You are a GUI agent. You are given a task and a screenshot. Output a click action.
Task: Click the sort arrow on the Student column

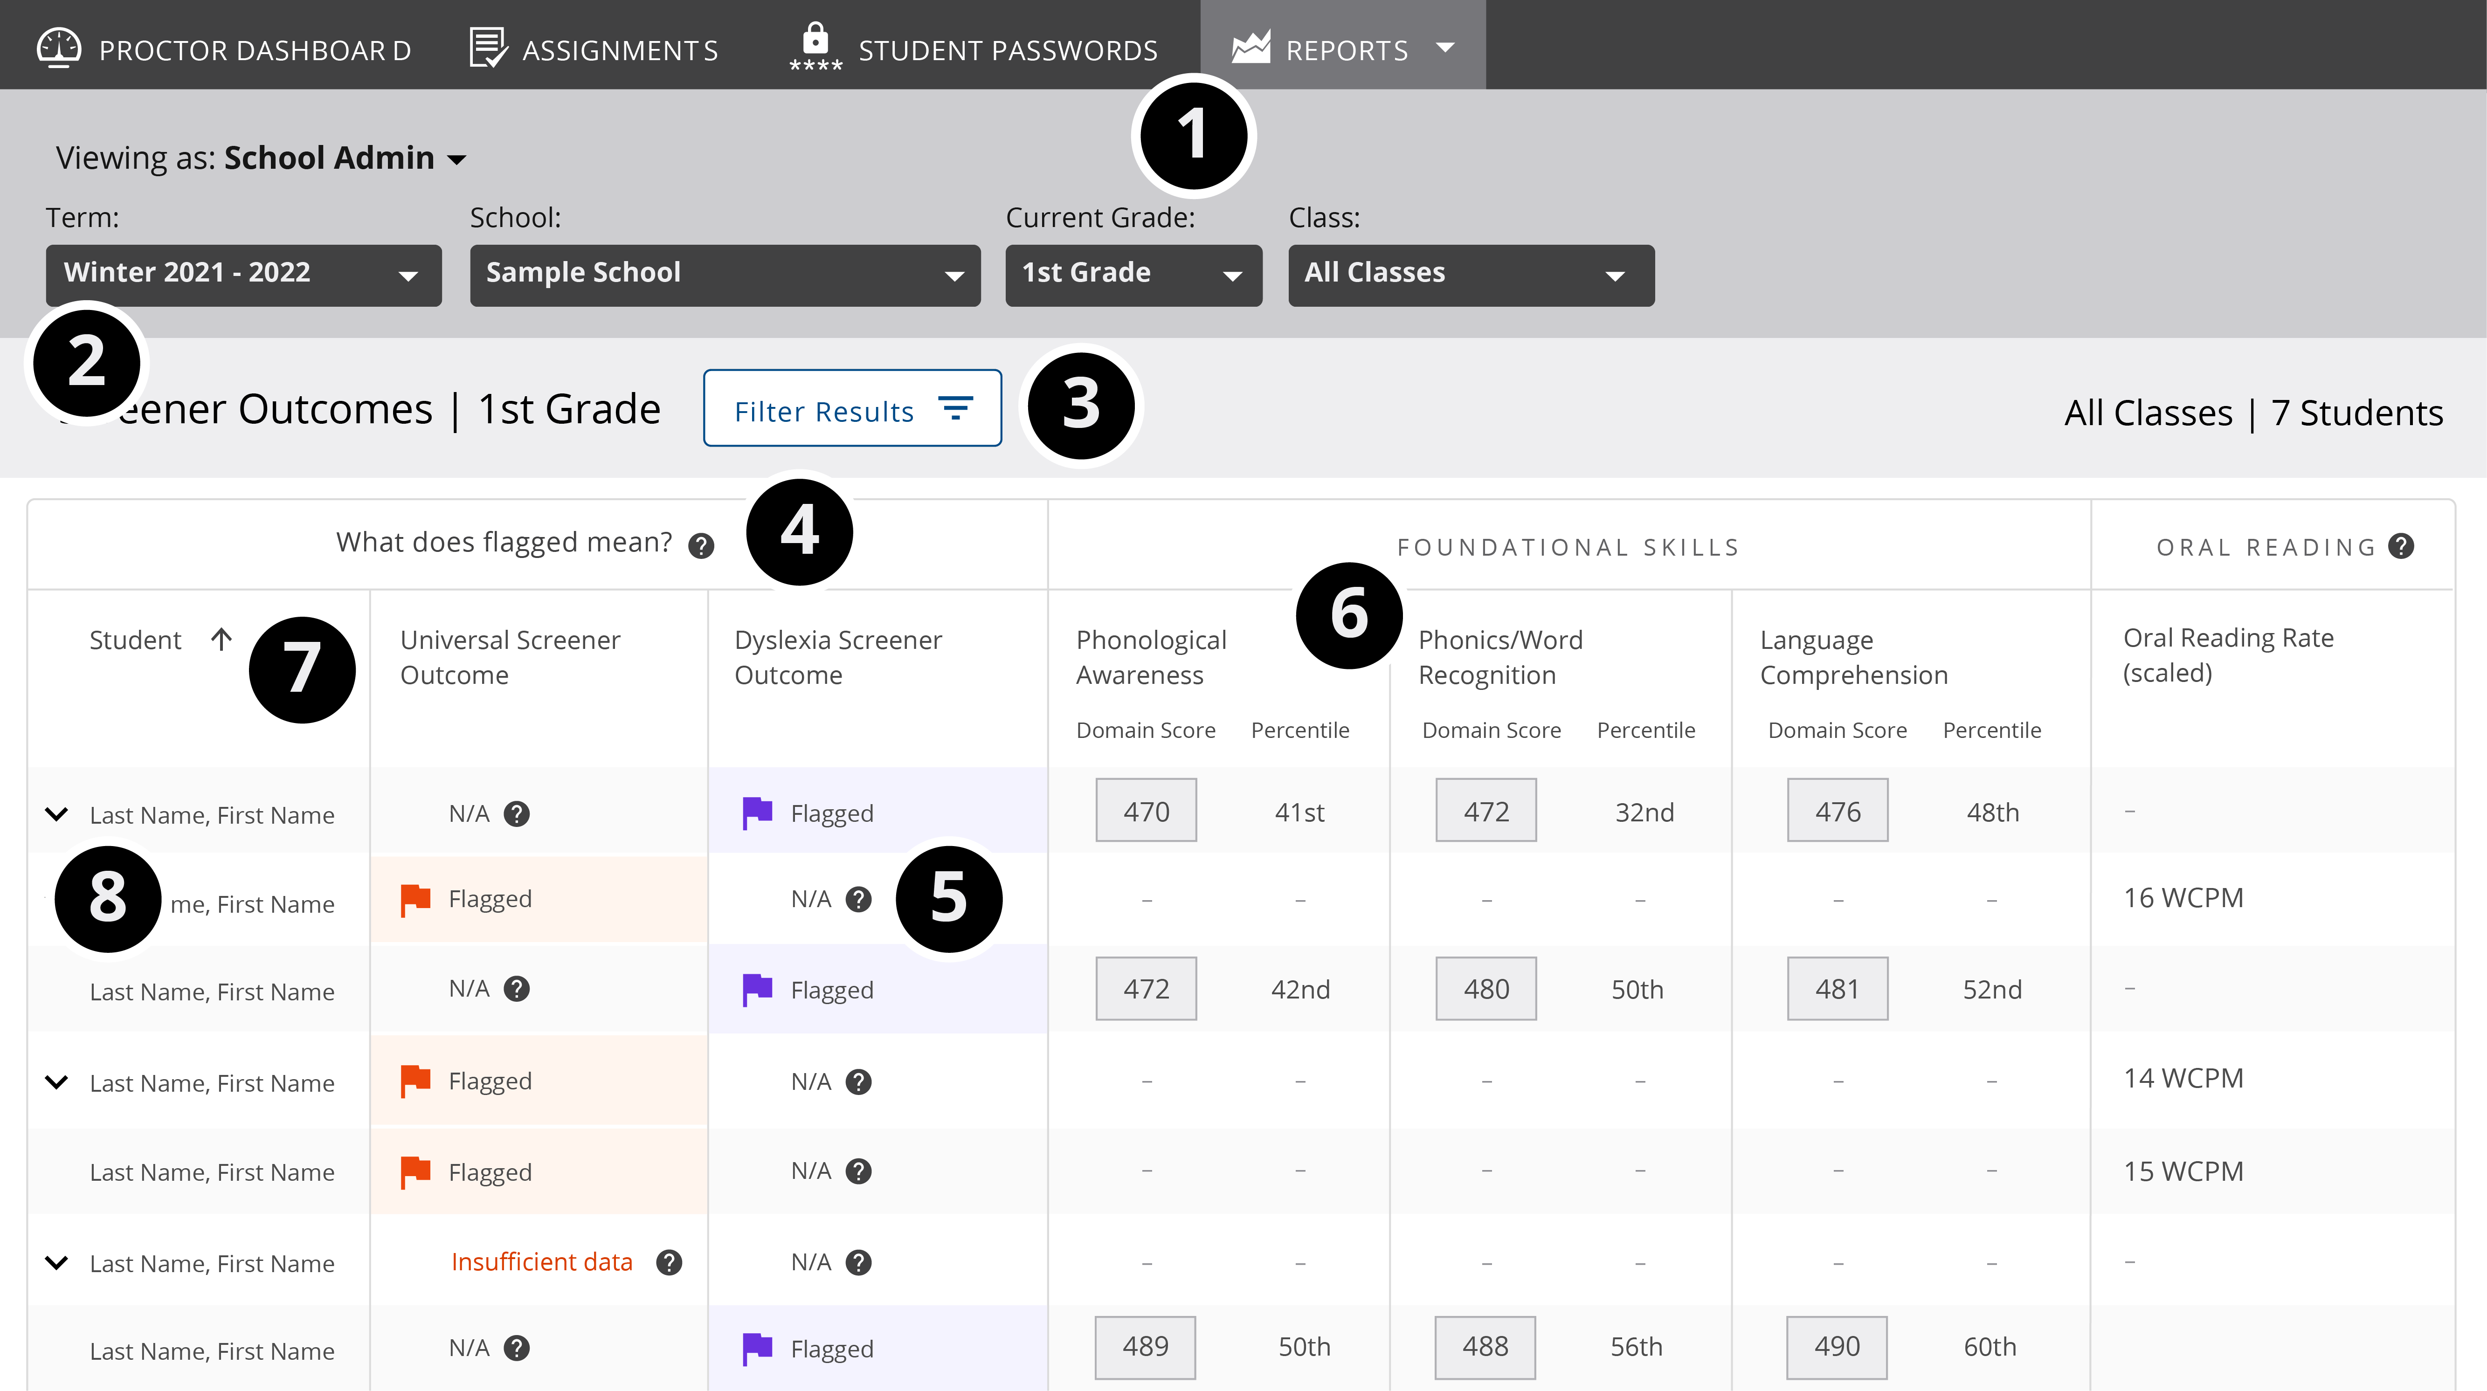[x=221, y=639]
